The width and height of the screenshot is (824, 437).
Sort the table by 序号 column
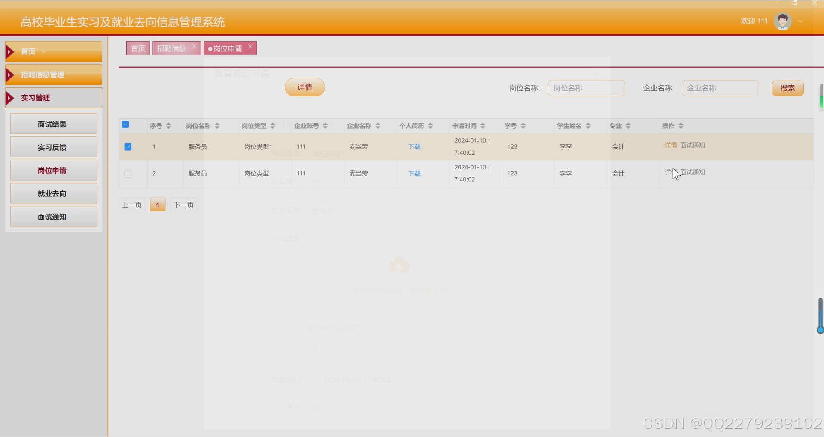click(168, 125)
